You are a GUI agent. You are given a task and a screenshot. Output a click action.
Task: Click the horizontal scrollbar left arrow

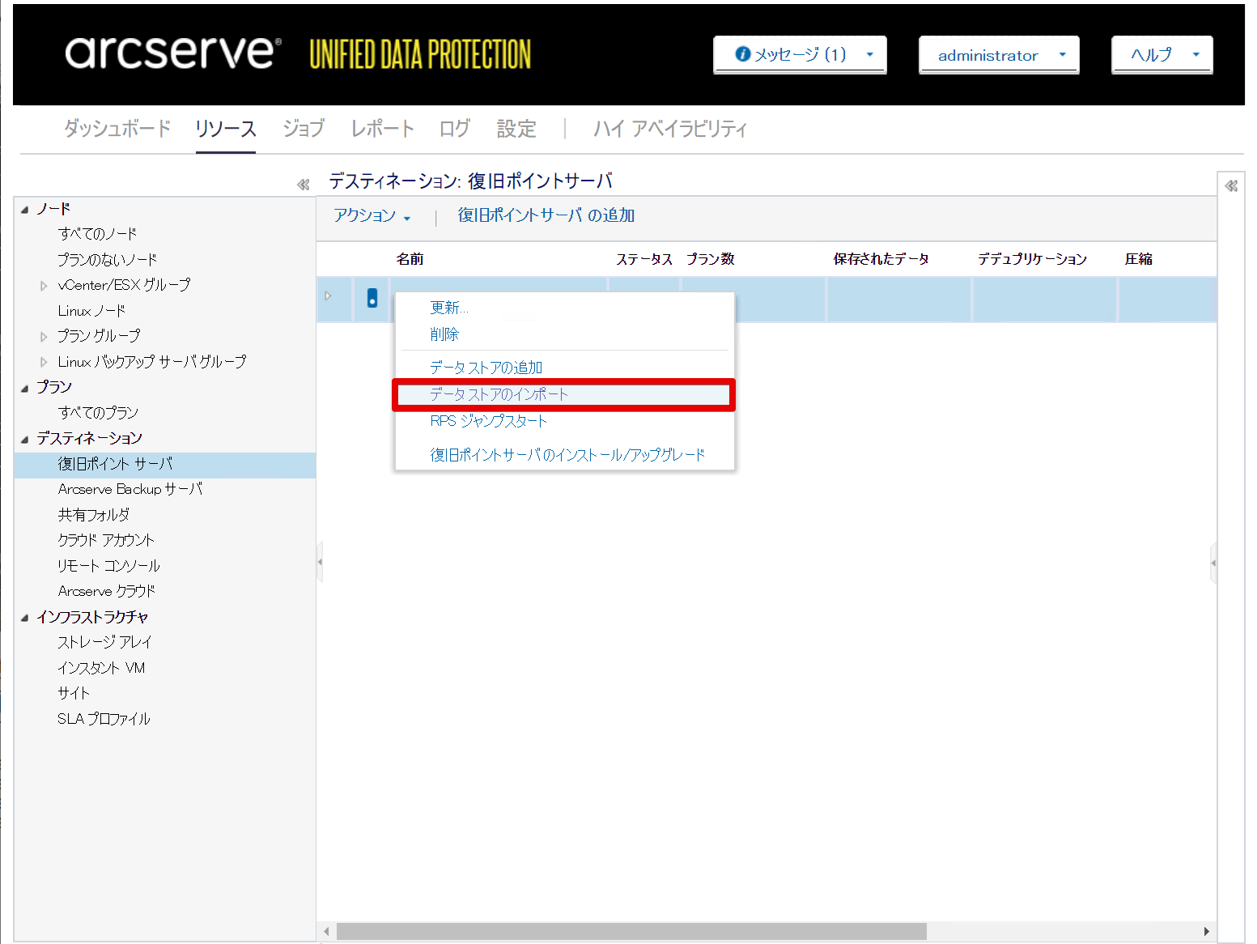(326, 932)
